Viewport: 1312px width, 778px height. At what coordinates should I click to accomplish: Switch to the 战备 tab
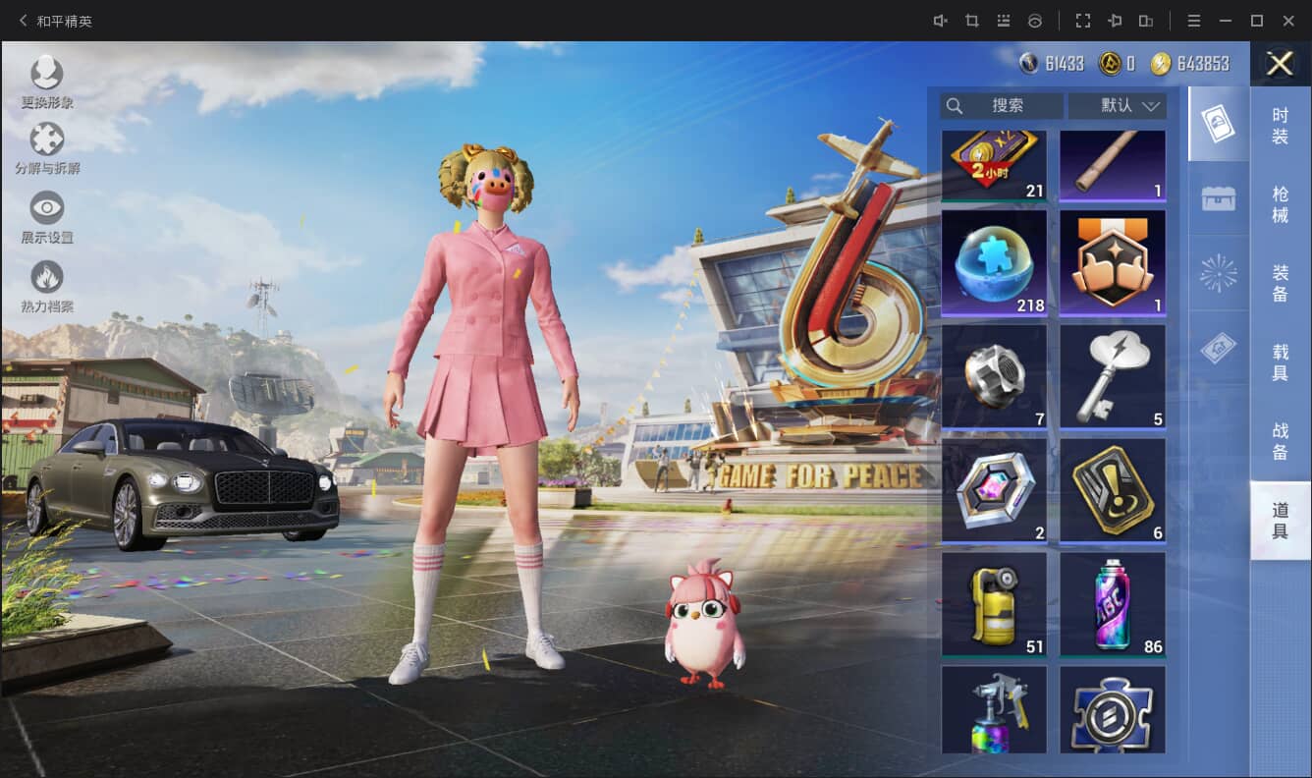coord(1280,441)
